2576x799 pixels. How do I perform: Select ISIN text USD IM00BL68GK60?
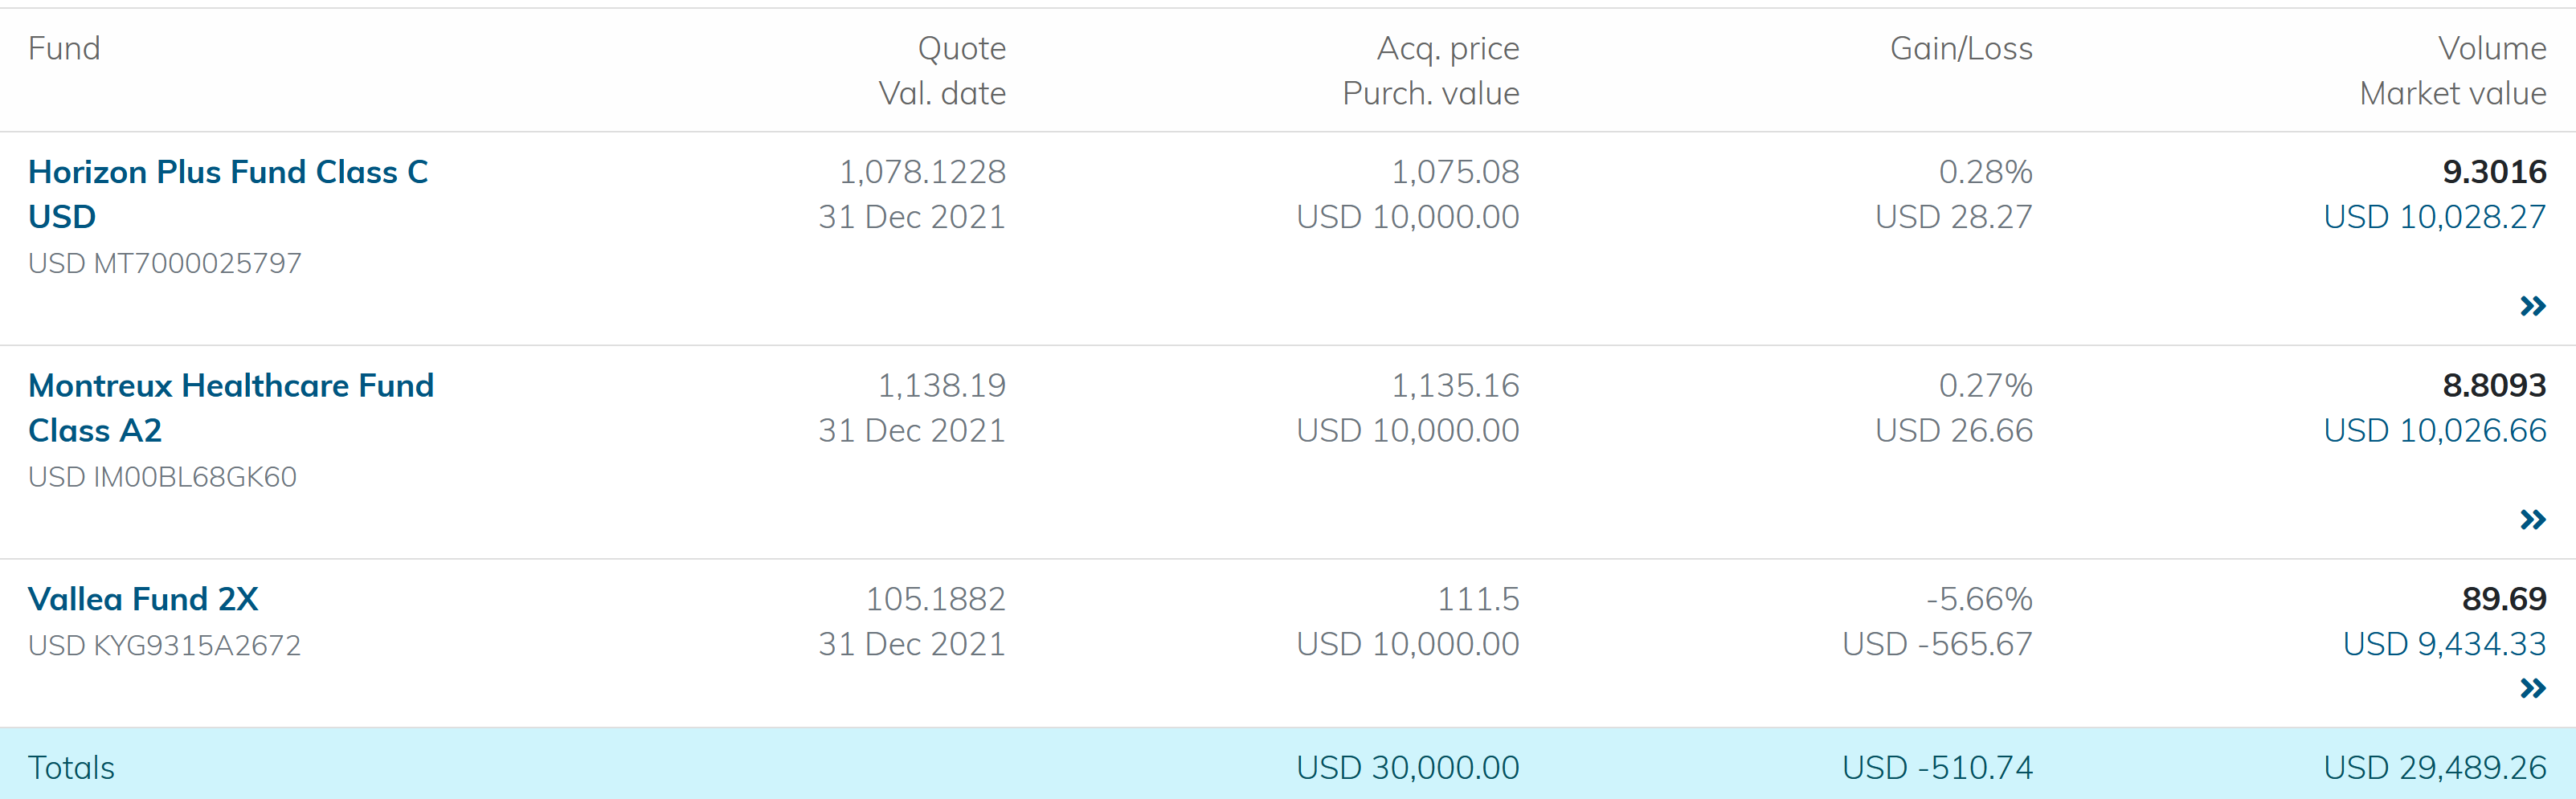[162, 476]
